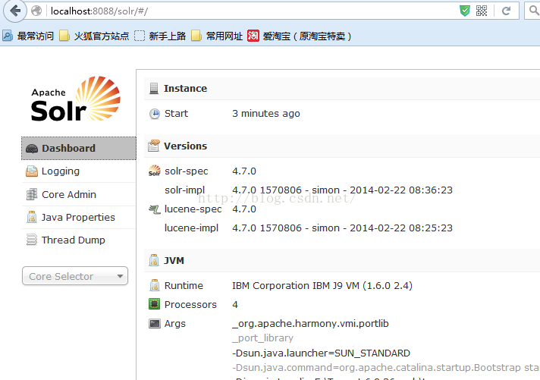This screenshot has width=540, height=380.
Task: Click the green shield security icon
Action: pos(465,11)
